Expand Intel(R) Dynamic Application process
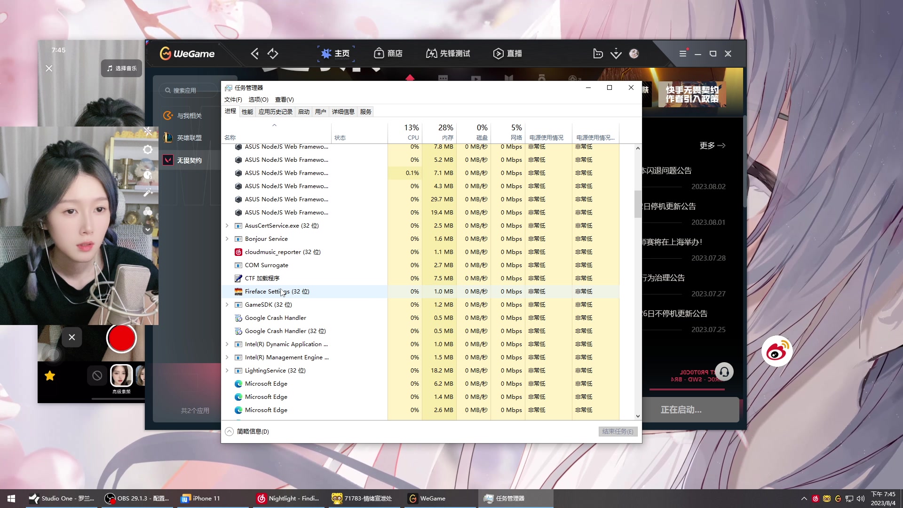 227,344
